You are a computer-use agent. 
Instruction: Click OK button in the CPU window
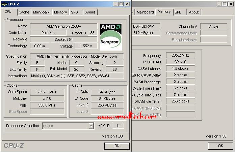(117, 146)
